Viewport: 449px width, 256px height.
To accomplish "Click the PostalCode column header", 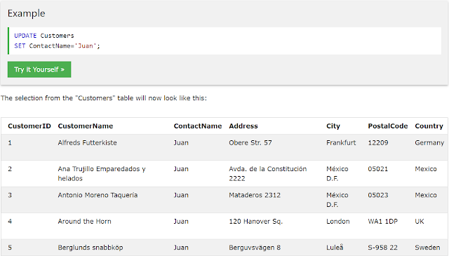I will click(388, 126).
